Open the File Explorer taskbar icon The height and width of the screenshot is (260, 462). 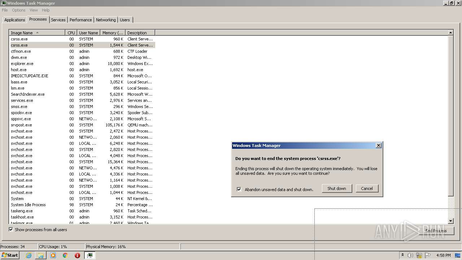click(x=41, y=255)
